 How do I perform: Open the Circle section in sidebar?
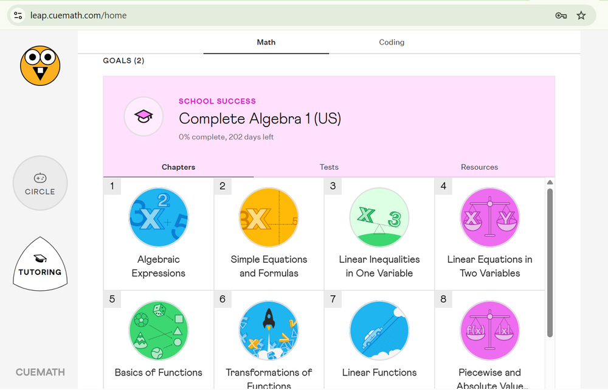pos(40,183)
